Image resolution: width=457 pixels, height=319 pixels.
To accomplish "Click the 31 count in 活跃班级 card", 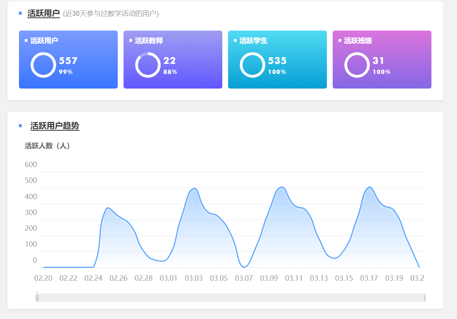I will point(378,61).
